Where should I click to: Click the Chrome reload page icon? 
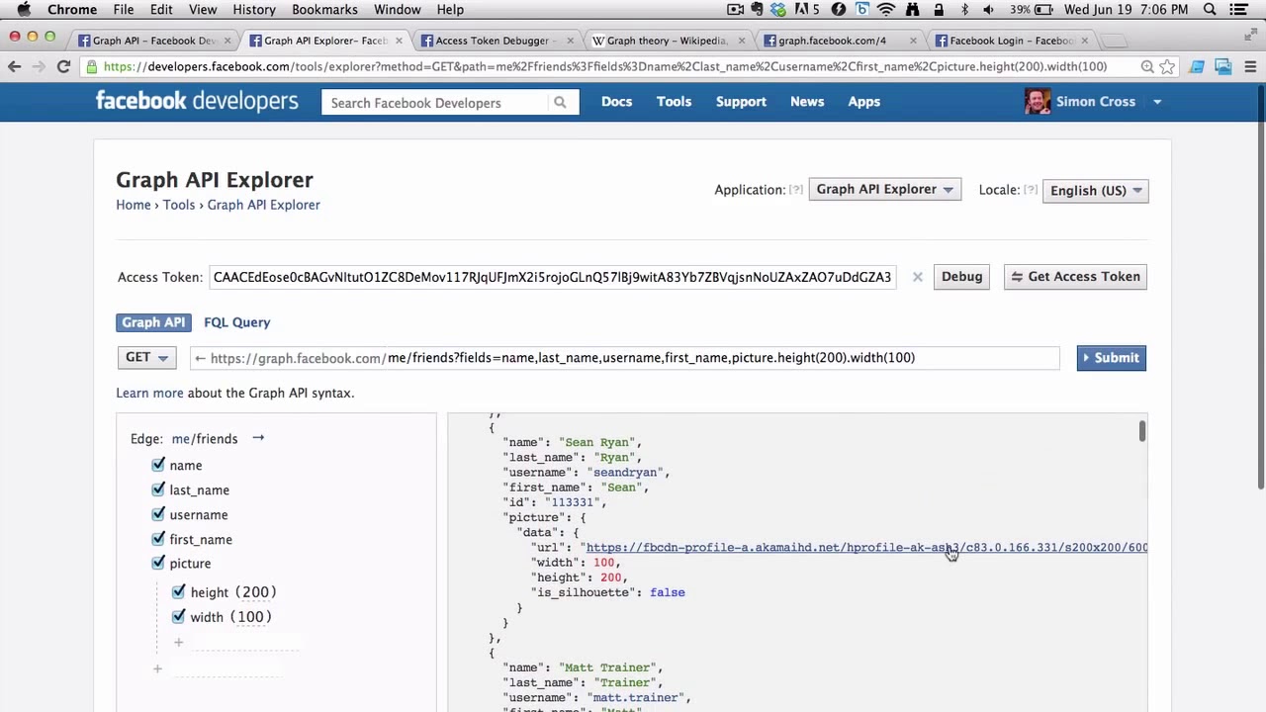point(63,66)
